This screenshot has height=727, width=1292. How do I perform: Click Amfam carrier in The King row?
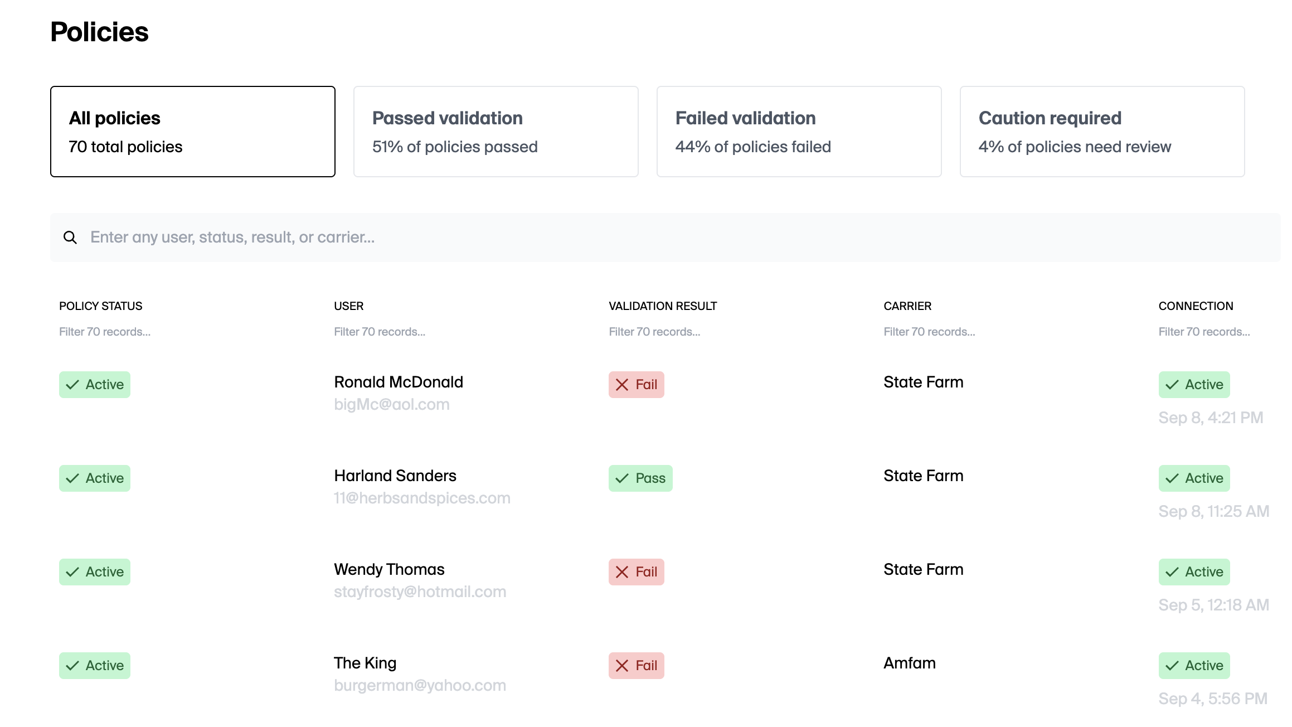click(x=910, y=663)
